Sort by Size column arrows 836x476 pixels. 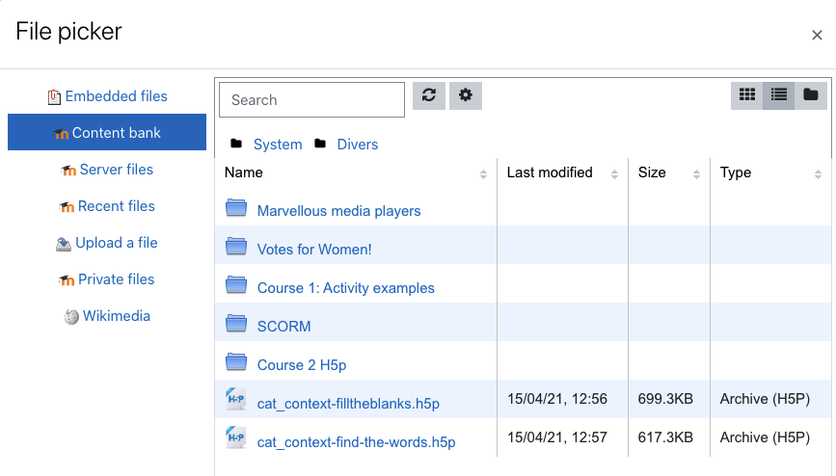(696, 174)
